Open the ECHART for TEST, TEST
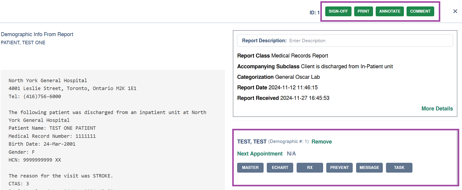The width and height of the screenshot is (462, 190). [x=280, y=167]
